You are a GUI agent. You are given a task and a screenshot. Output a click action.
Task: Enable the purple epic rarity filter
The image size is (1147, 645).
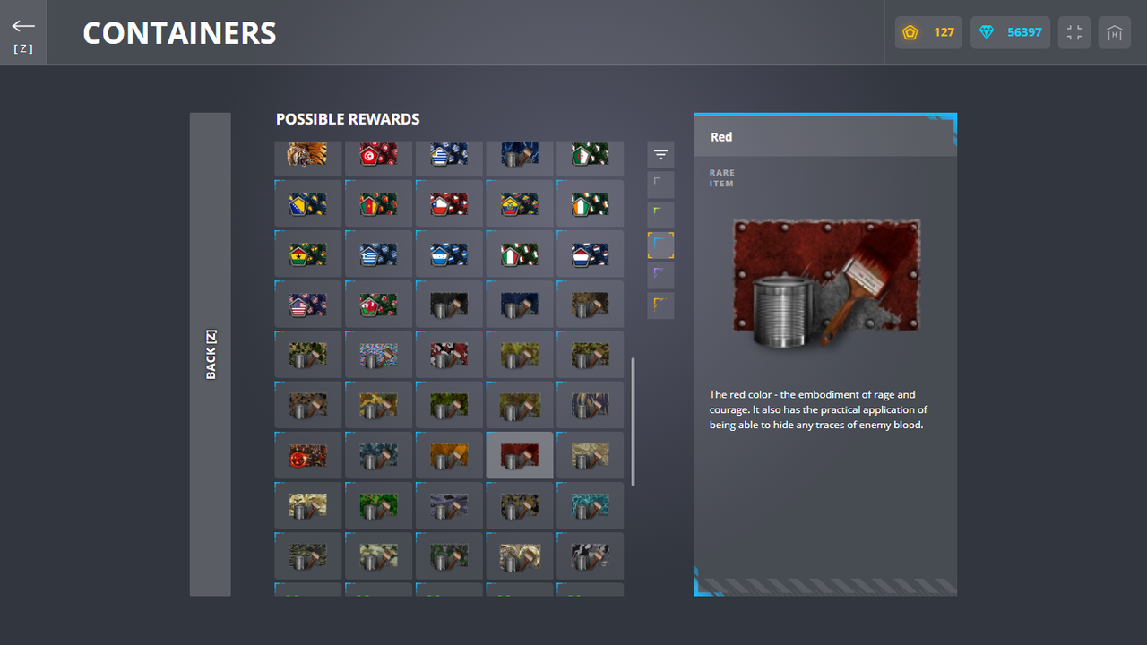tap(660, 275)
